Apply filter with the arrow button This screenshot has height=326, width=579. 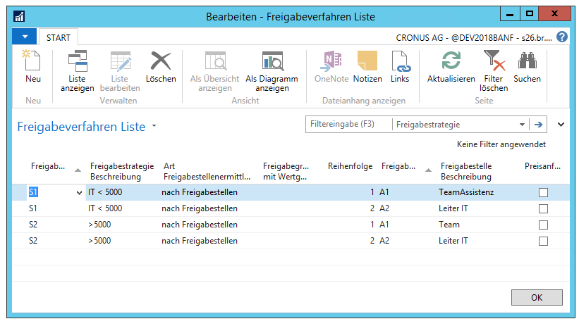538,125
